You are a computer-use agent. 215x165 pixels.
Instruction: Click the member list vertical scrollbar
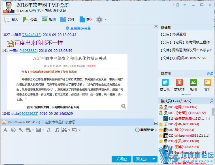(213, 112)
